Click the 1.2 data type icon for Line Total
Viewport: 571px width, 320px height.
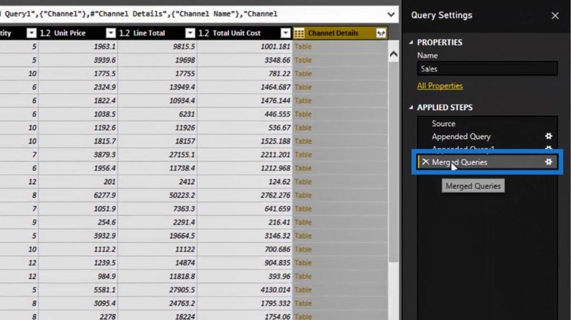point(124,33)
